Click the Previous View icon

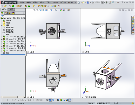(x=40, y=10)
